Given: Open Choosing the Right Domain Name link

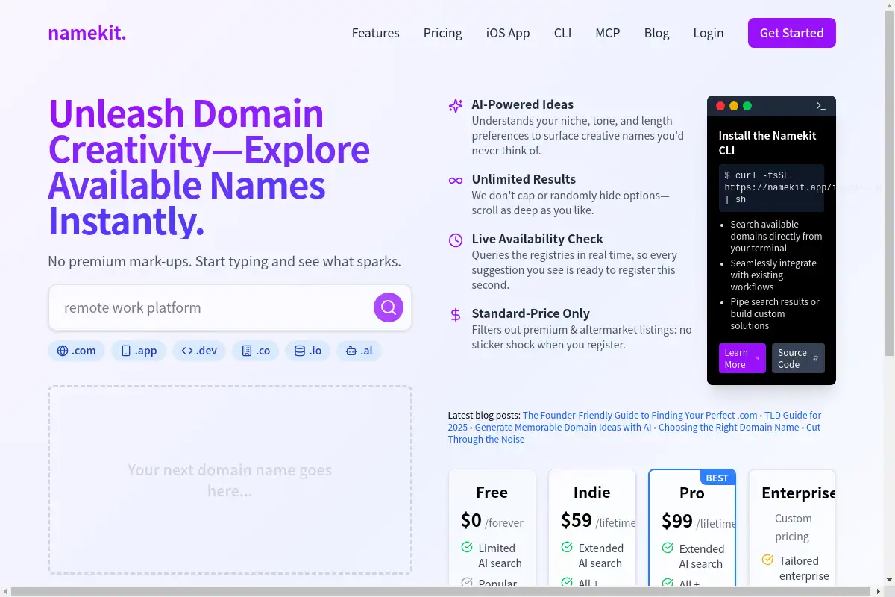Looking at the screenshot, I should pos(729,427).
